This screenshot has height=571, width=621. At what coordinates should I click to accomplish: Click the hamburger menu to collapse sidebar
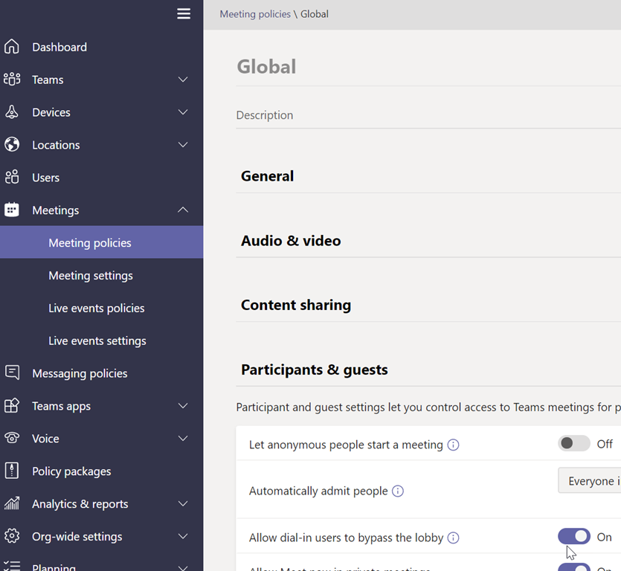[184, 13]
